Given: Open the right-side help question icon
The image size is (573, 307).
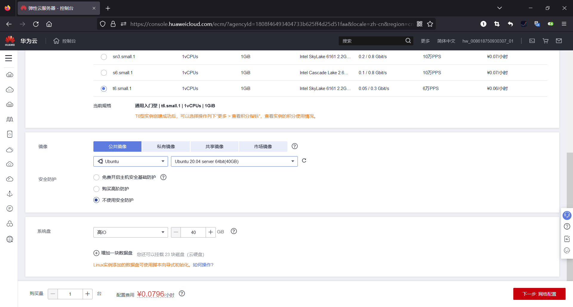Looking at the screenshot, I should click(x=567, y=227).
